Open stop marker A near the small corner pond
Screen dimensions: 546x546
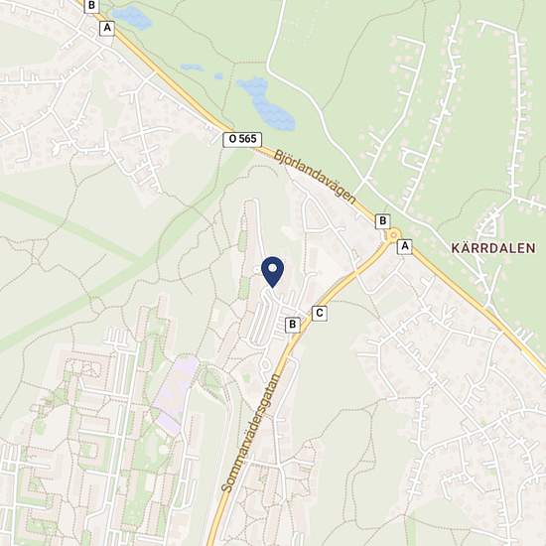[107, 28]
